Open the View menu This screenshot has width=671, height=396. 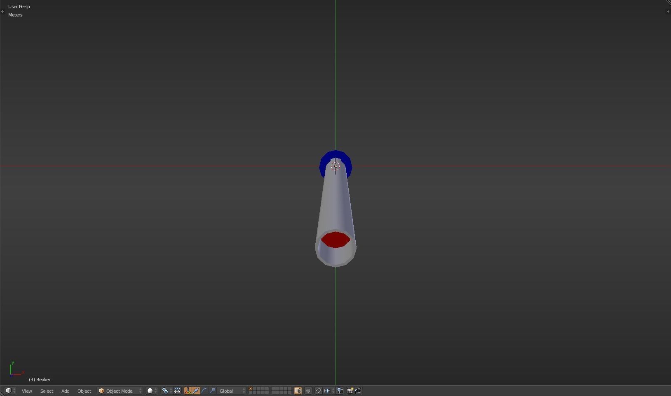click(27, 391)
